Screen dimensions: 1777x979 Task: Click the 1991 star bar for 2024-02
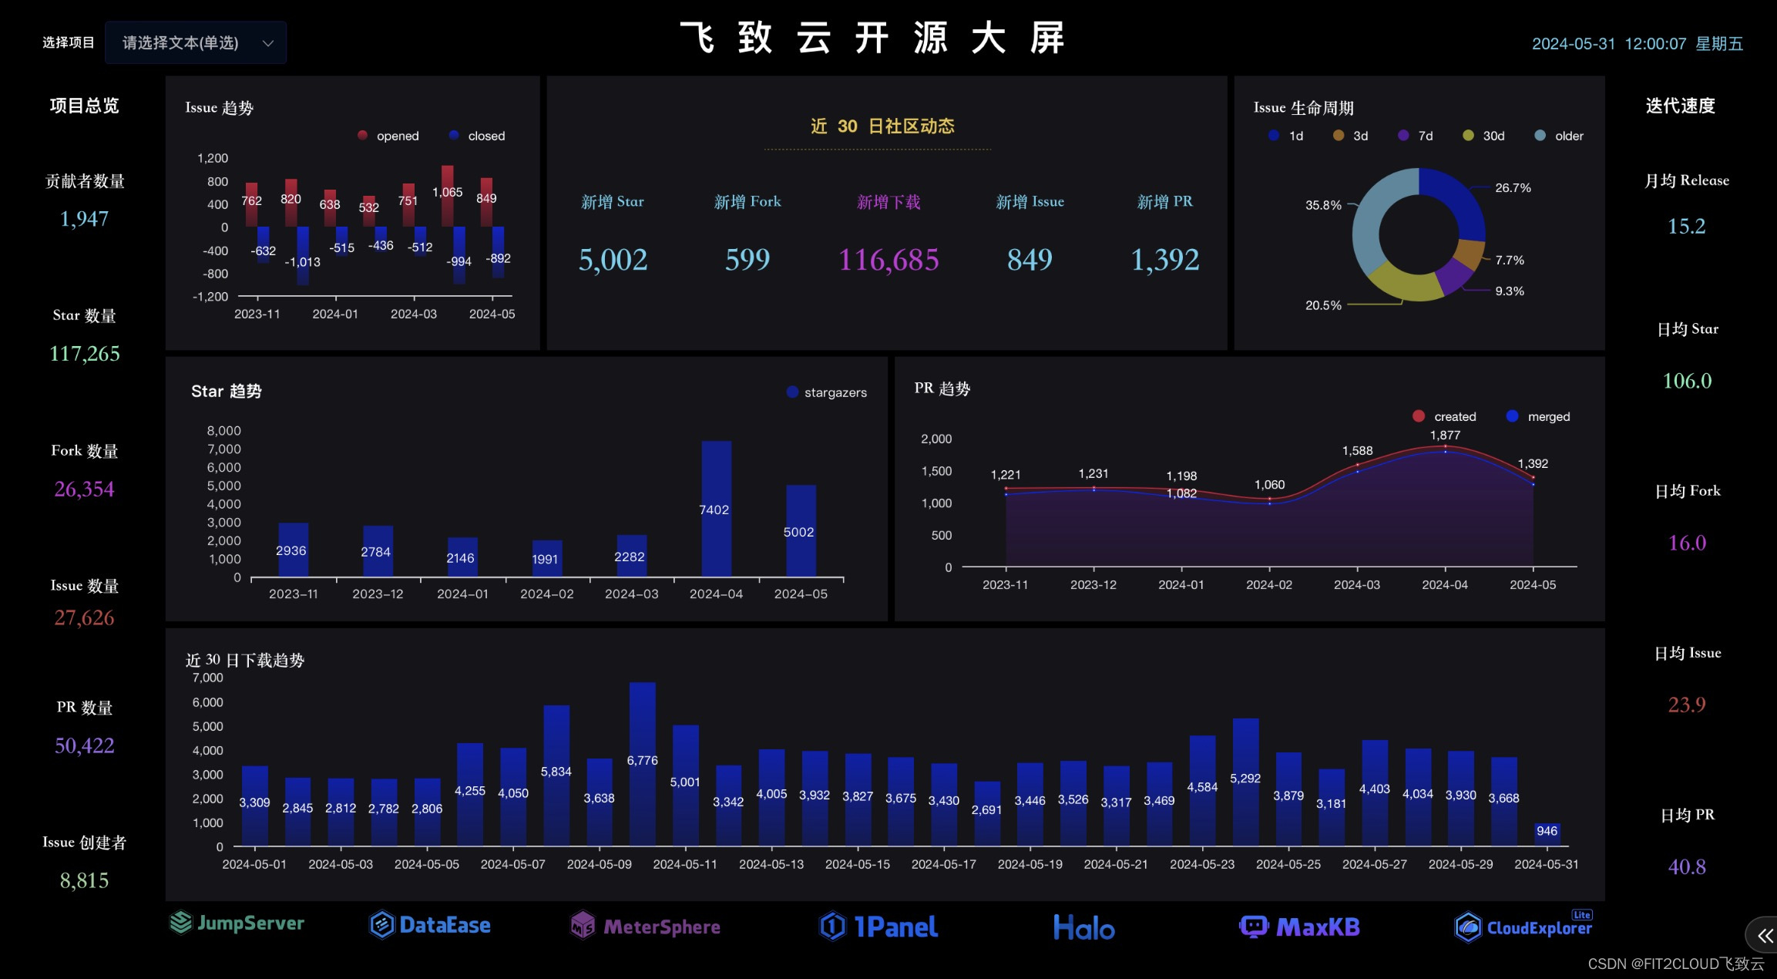coord(547,558)
